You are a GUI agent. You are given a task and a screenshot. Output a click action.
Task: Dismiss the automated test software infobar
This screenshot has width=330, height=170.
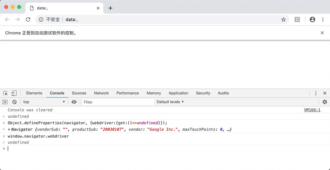click(322, 33)
